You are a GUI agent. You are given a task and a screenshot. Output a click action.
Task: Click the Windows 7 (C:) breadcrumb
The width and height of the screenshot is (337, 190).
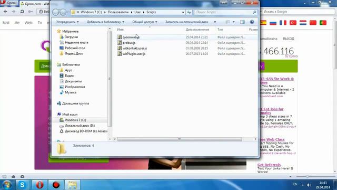pos(91,12)
